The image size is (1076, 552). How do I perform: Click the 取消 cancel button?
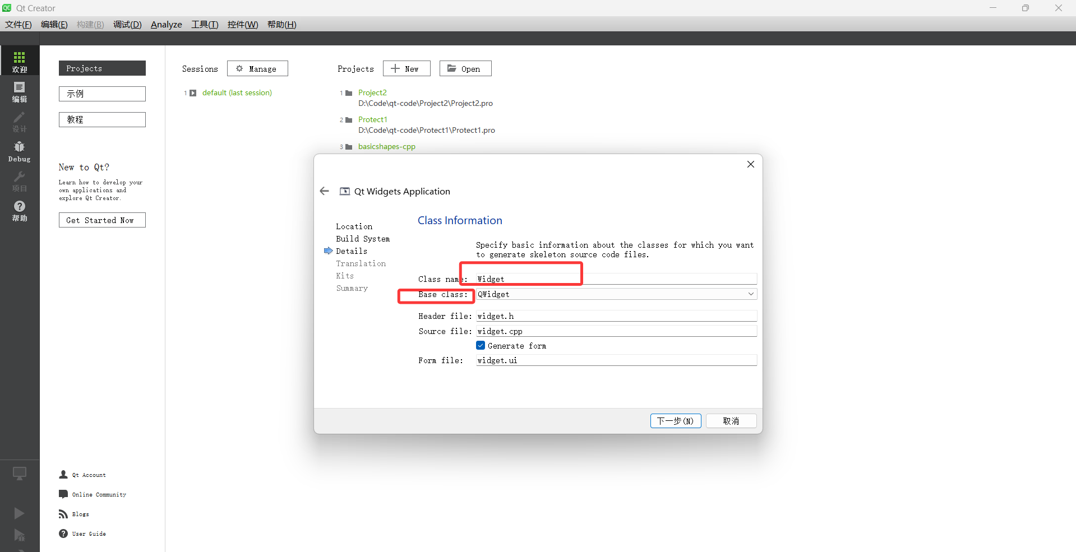pyautogui.click(x=731, y=421)
